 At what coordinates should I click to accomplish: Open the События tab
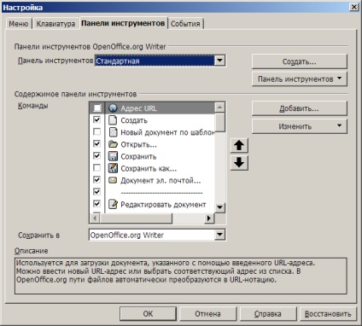[185, 24]
